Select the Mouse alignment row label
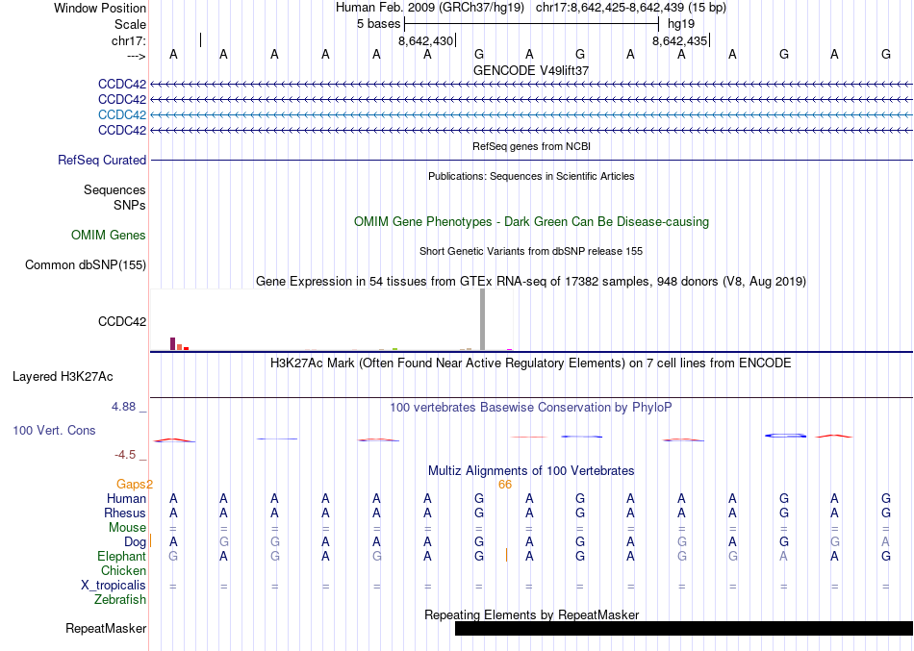Screen dimensions: 914x651 (x=127, y=528)
